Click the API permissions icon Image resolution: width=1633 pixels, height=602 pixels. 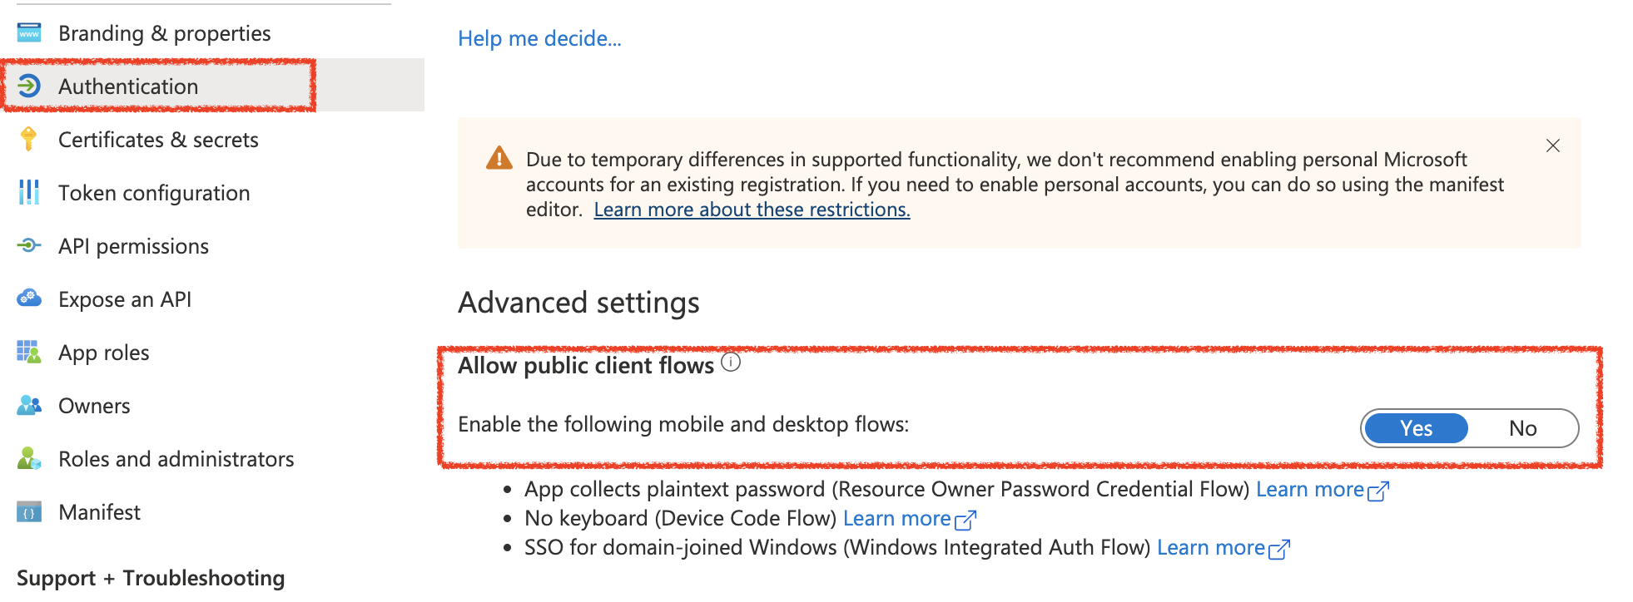point(29,245)
